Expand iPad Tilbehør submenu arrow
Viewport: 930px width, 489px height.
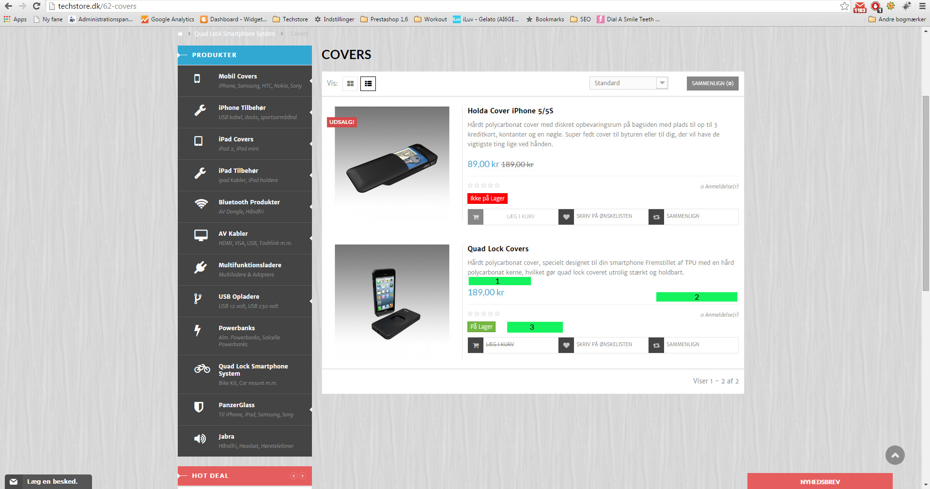coord(310,175)
